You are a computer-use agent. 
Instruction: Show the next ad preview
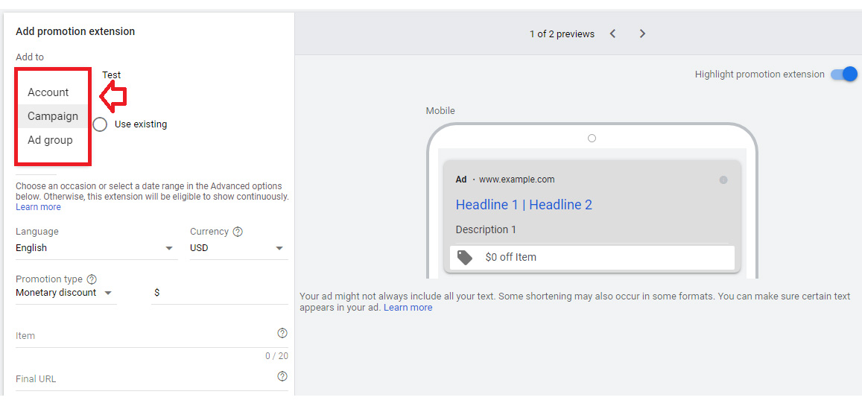[642, 34]
